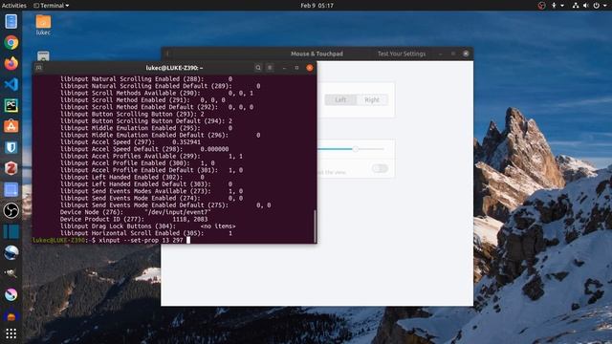
Task: Open the screenshot tool icon in dock
Action: (x=11, y=189)
